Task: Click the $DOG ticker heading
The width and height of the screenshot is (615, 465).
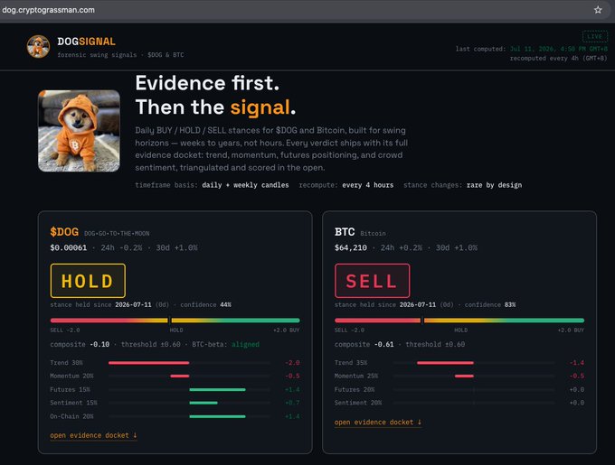Action: coord(64,232)
